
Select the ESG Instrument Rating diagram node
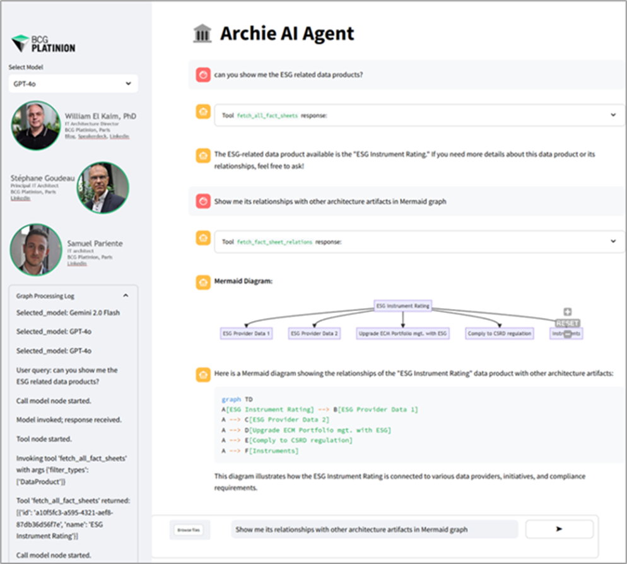click(402, 305)
